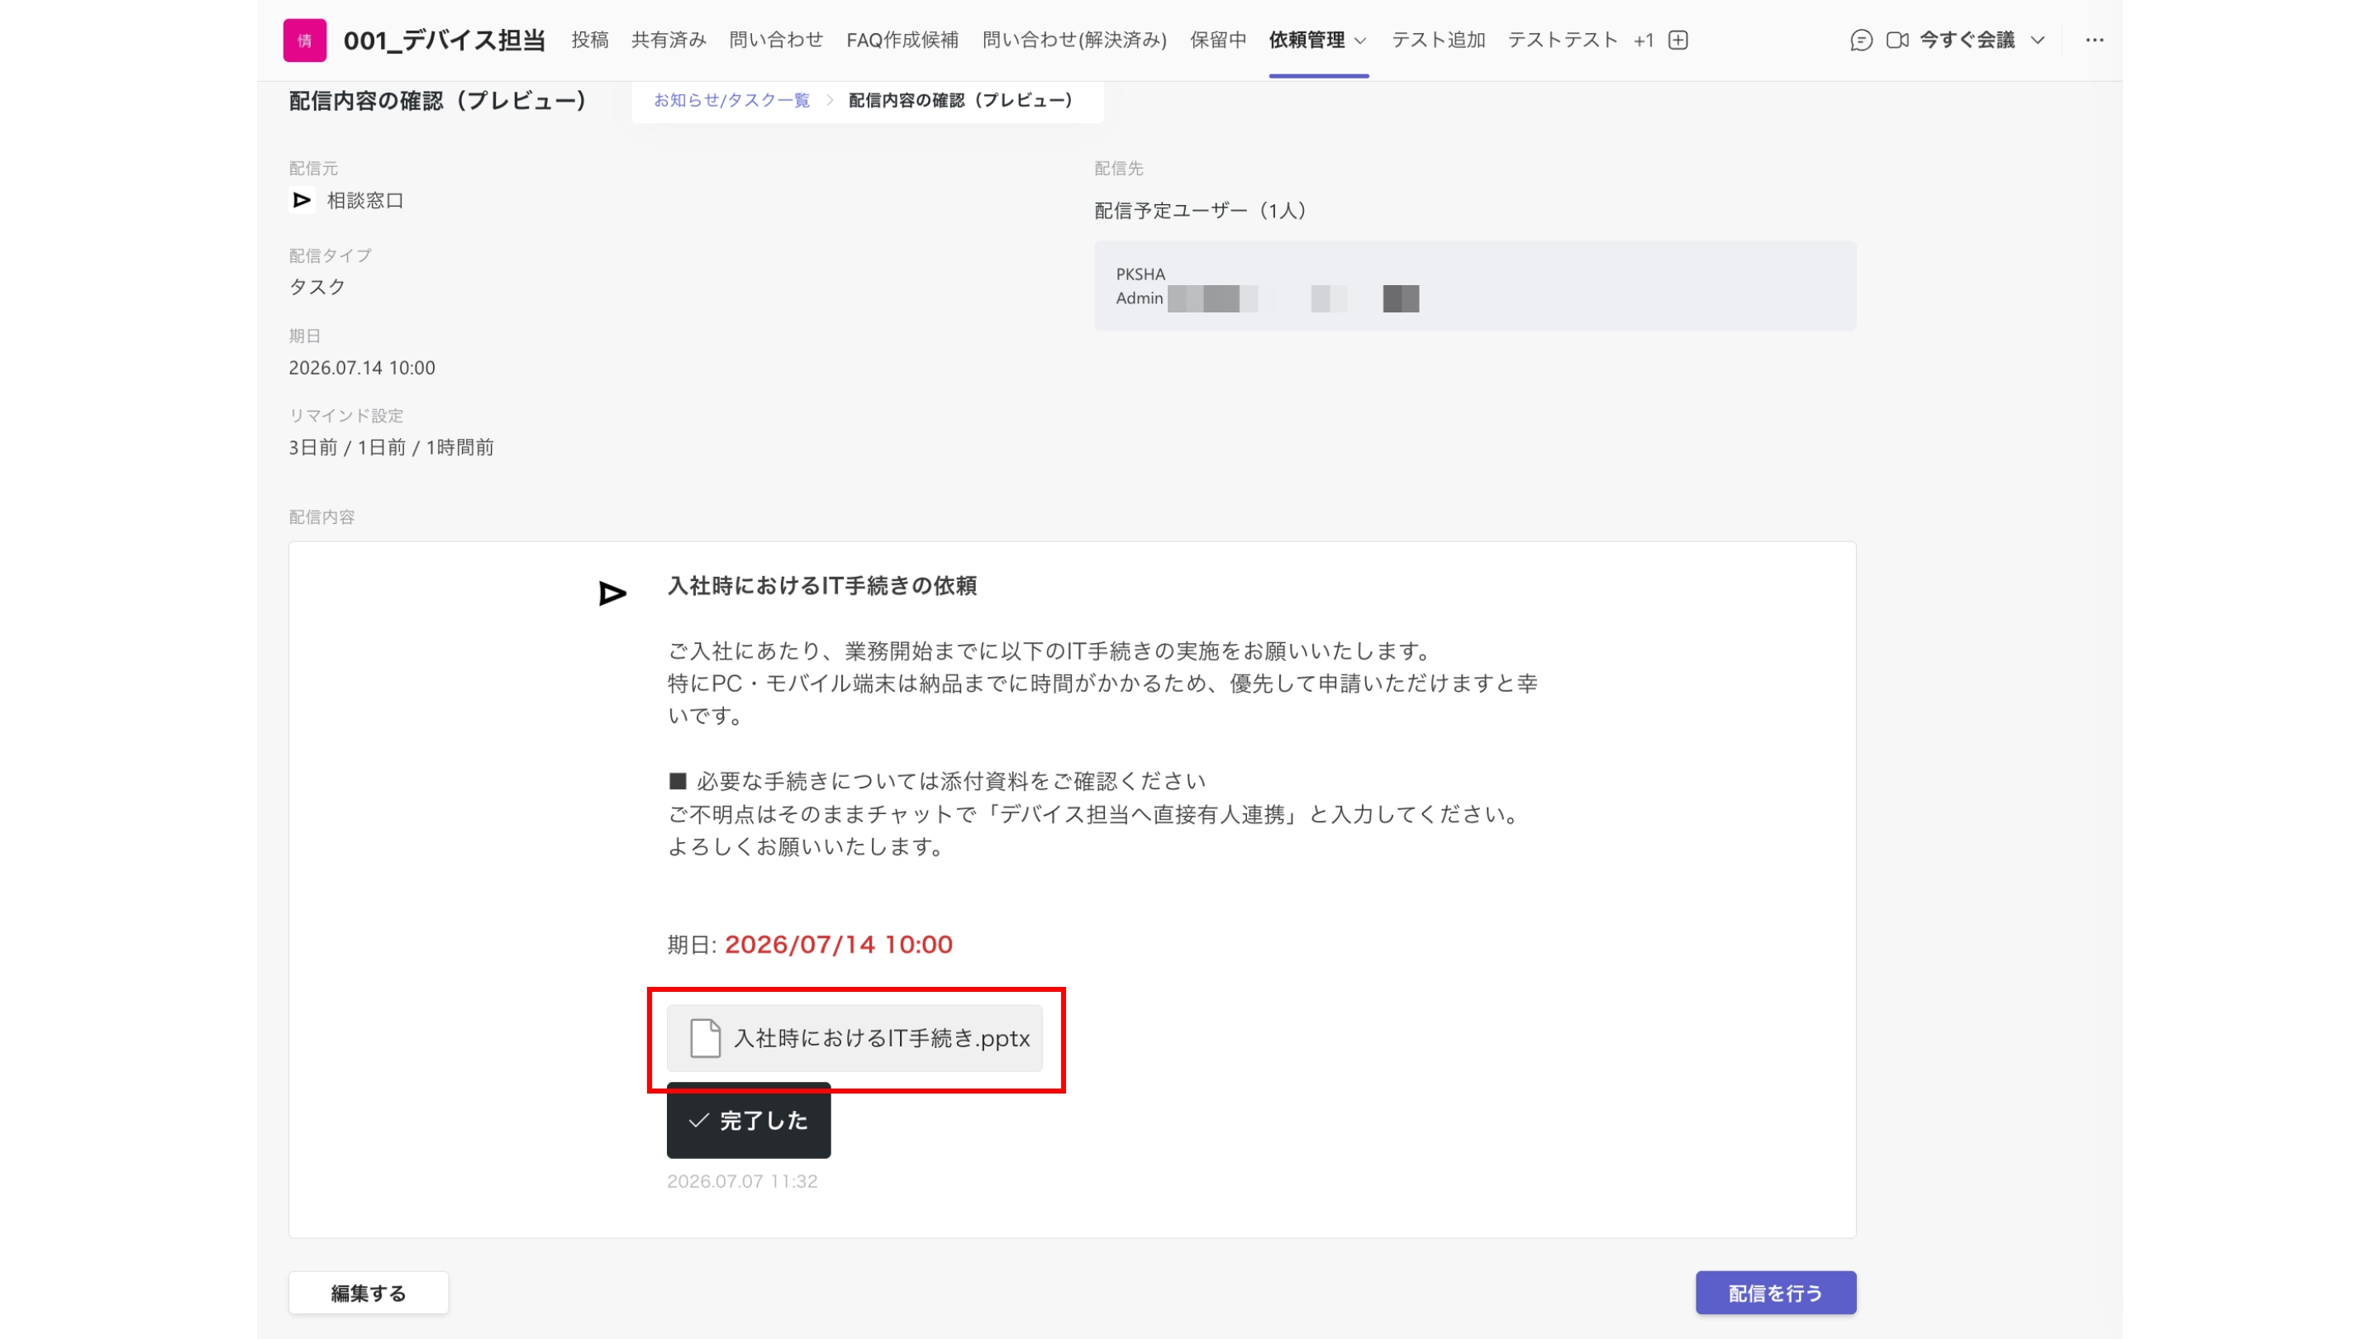Click the timestamp 2026.07.07 11:32
2380x1339 pixels.
tap(742, 1181)
